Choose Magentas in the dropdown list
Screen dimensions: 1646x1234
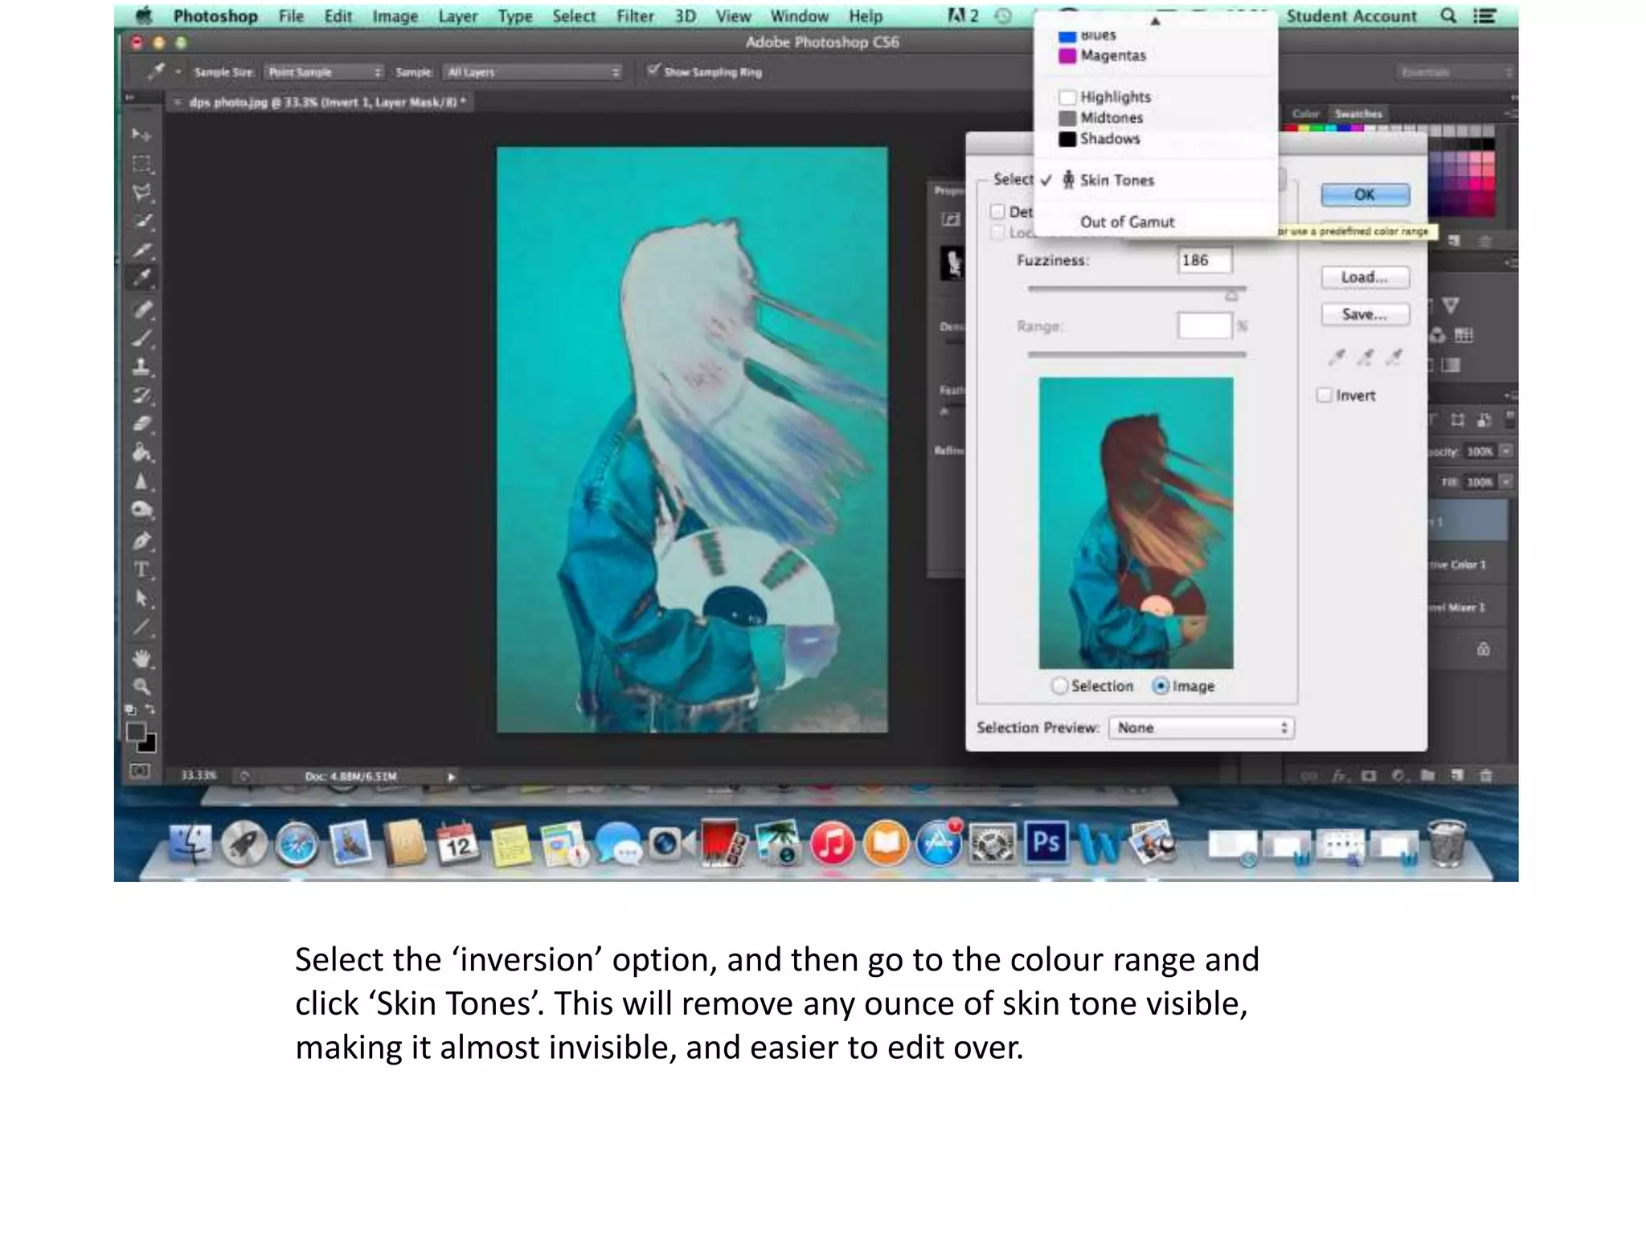point(1156,55)
